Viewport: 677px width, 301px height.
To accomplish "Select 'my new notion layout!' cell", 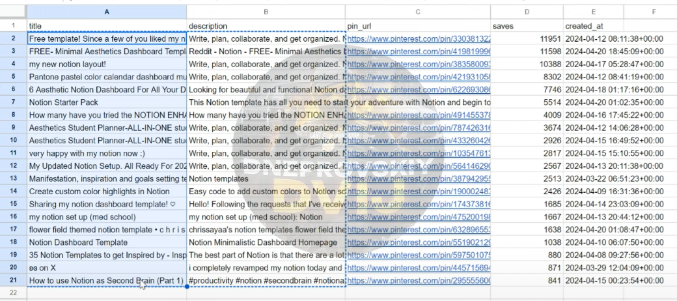I will (x=107, y=64).
